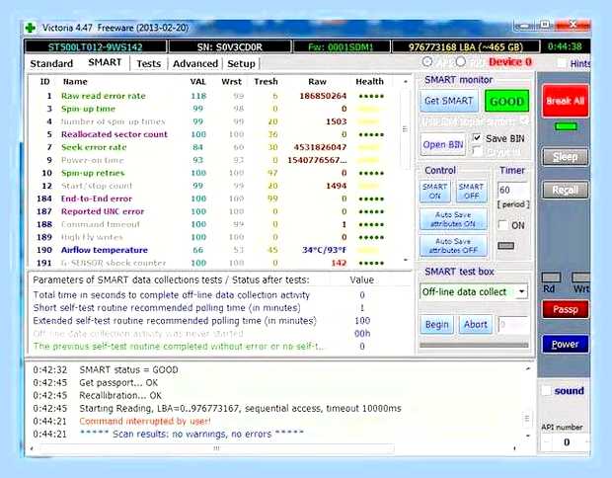The image size is (612, 478).
Task: Click the Open BIN button
Action: 442,144
